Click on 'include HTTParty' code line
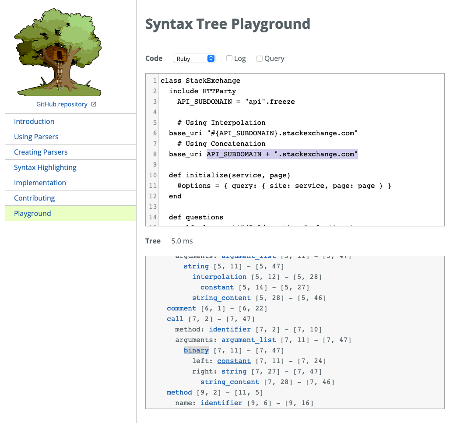467x423 pixels. pyautogui.click(x=202, y=91)
